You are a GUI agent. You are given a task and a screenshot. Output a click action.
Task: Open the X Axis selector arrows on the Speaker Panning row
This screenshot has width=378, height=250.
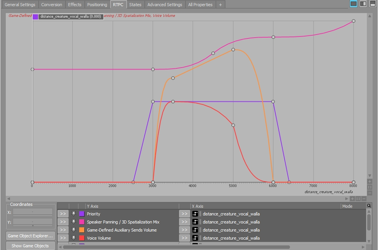coord(185,222)
